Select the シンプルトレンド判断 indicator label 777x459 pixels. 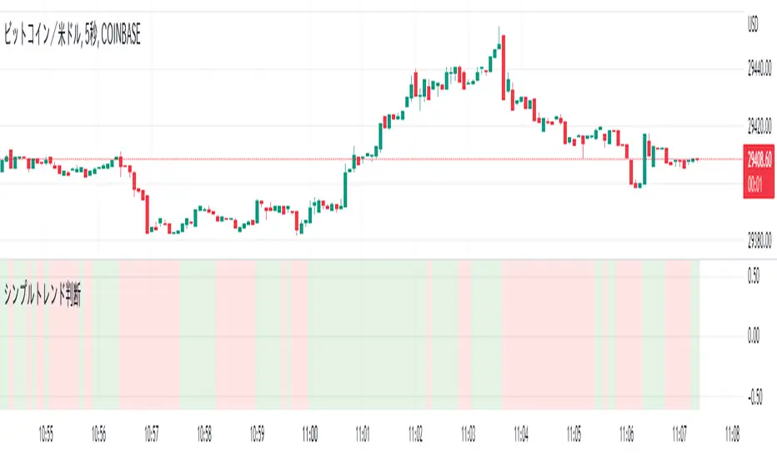point(48,294)
